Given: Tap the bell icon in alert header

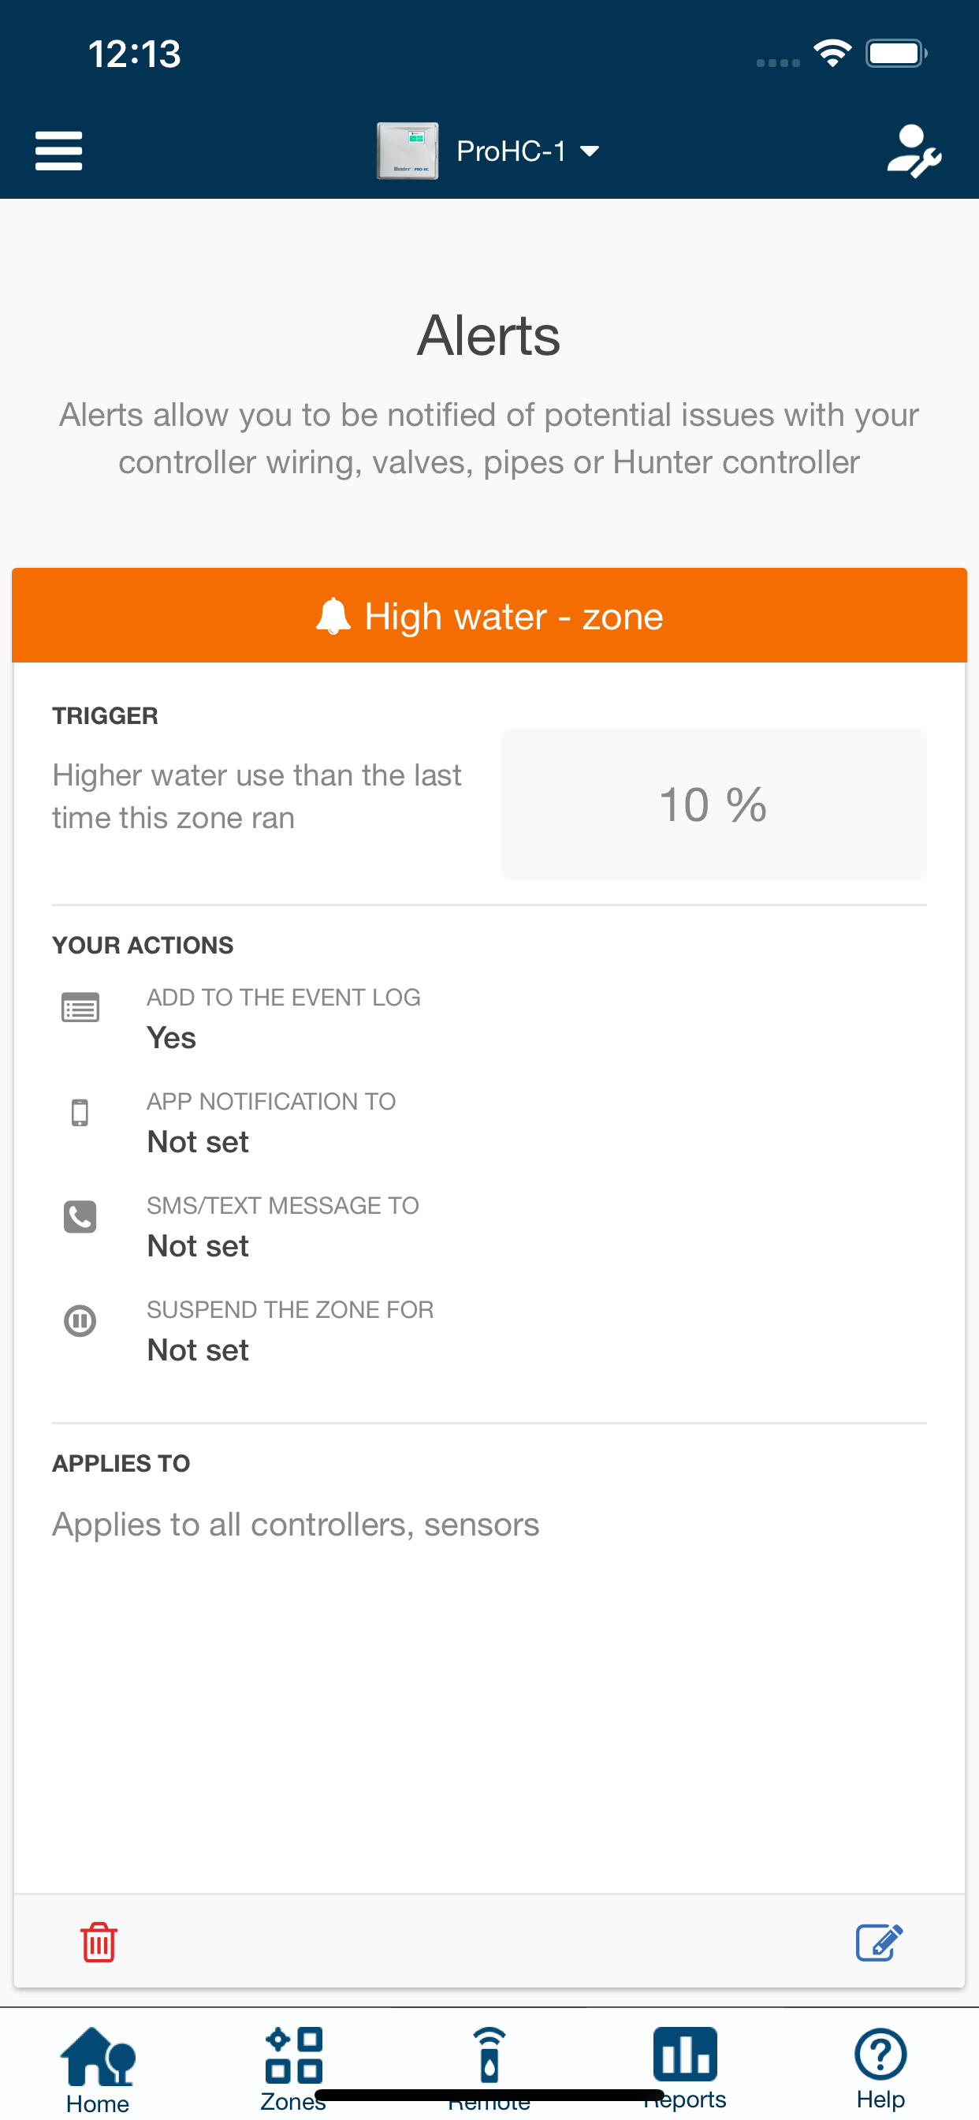Looking at the screenshot, I should 333,617.
